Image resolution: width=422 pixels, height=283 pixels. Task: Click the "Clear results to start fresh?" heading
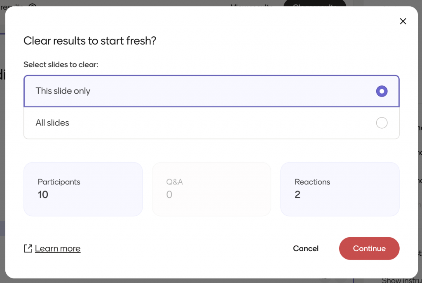tap(90, 41)
